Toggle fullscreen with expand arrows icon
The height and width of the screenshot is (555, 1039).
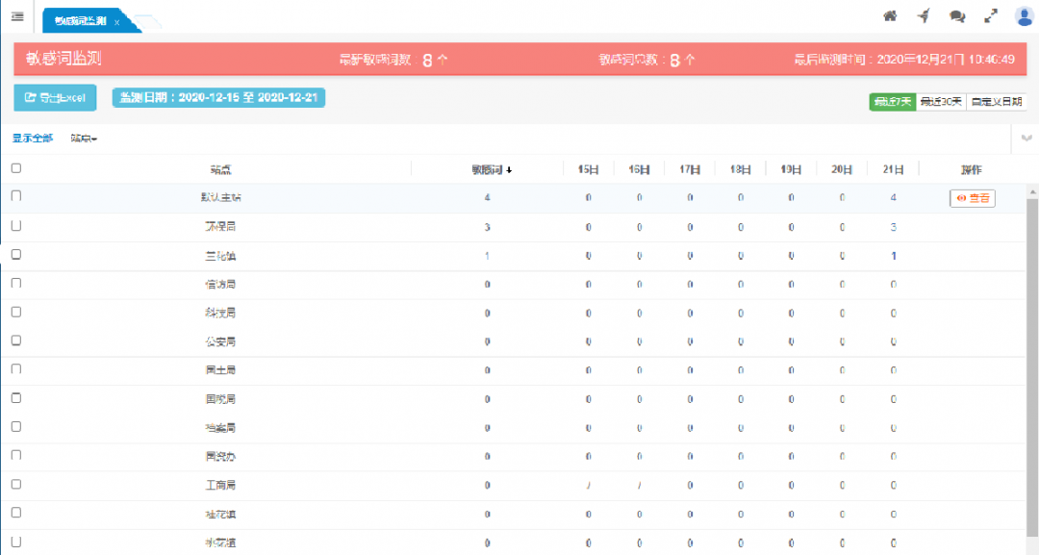pyautogui.click(x=991, y=16)
